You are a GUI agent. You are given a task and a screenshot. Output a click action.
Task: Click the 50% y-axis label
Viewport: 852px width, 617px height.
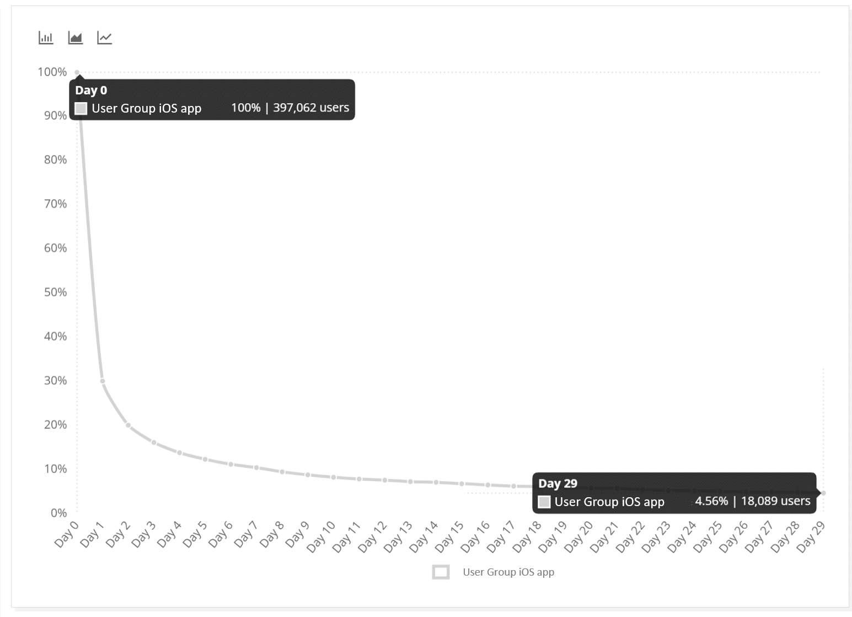point(55,292)
